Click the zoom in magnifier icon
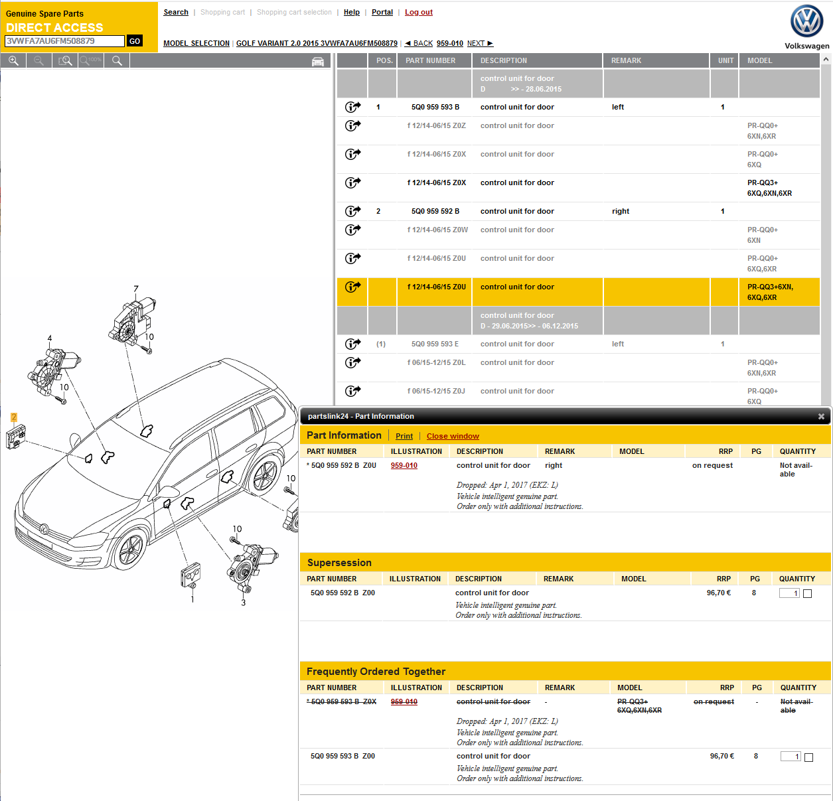 click(13, 61)
